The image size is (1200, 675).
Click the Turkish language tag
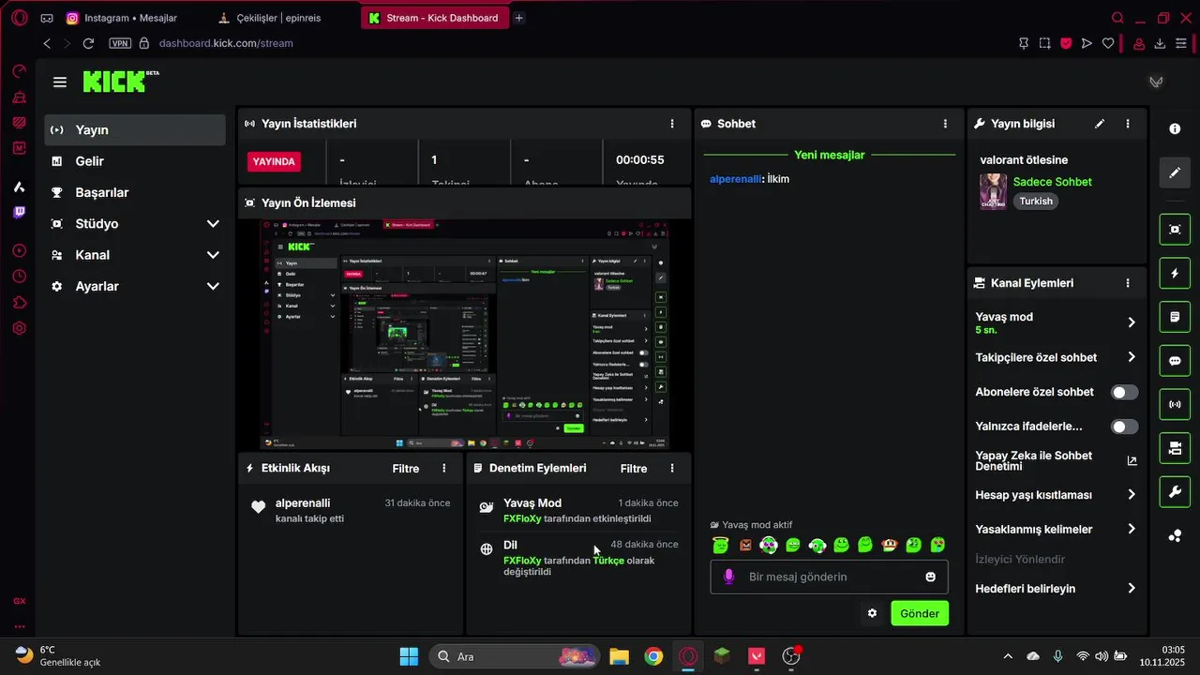[1036, 201]
